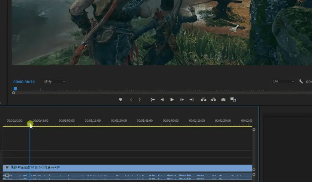Click the Mark In button
This screenshot has height=182, width=312.
(131, 100)
